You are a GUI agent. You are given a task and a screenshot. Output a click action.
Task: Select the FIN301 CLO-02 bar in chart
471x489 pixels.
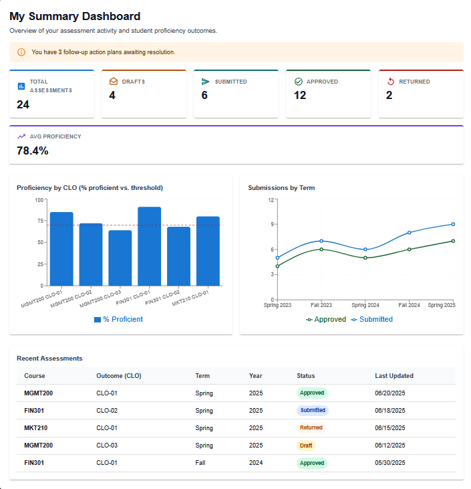pyautogui.click(x=179, y=256)
